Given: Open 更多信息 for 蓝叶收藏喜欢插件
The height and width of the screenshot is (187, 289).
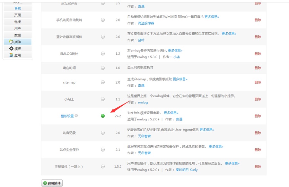Looking at the screenshot, I should click(229, 34).
